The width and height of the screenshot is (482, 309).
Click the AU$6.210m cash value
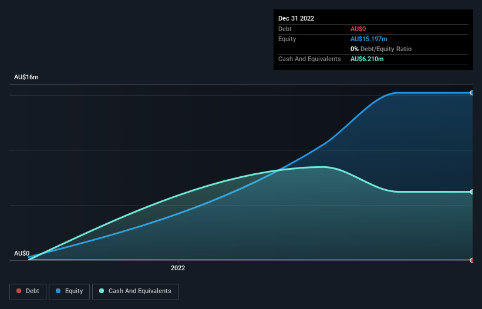click(x=367, y=59)
